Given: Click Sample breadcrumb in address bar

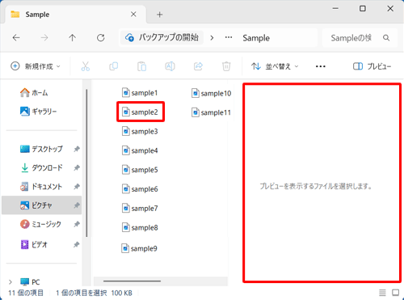Looking at the screenshot, I should [256, 38].
